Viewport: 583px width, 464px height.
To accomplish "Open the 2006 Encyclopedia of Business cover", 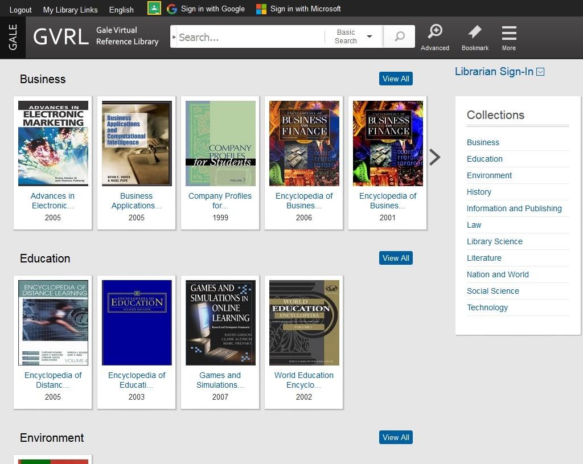I will tap(304, 143).
